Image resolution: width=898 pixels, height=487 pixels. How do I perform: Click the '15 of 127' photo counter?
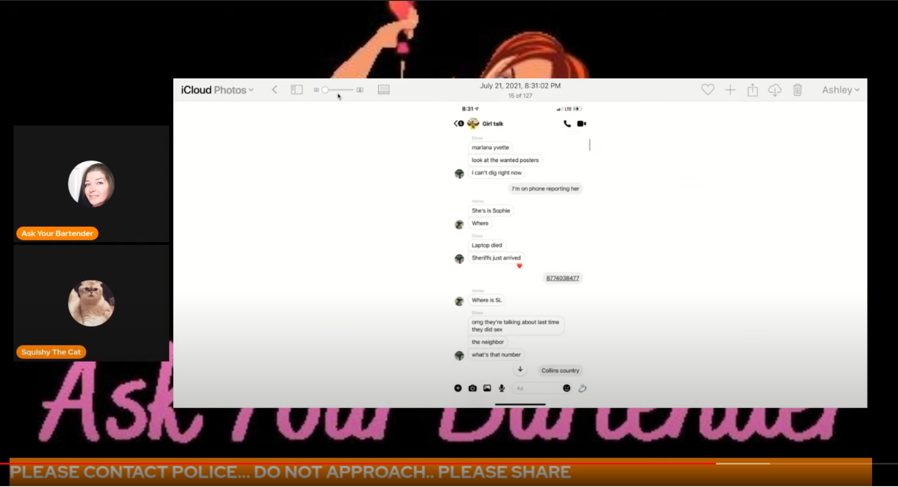pyautogui.click(x=520, y=96)
